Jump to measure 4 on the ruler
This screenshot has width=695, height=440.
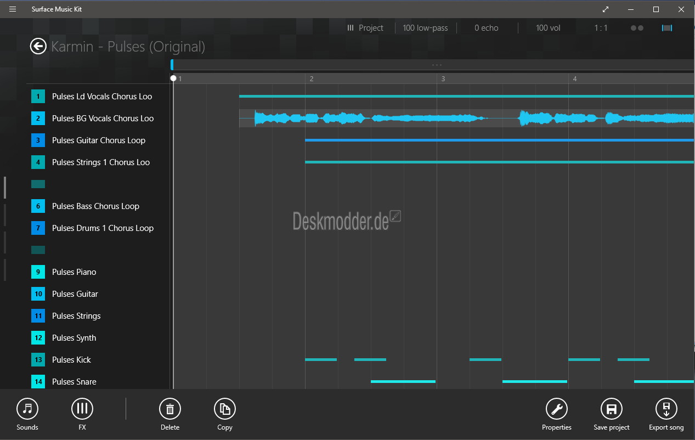tap(575, 79)
